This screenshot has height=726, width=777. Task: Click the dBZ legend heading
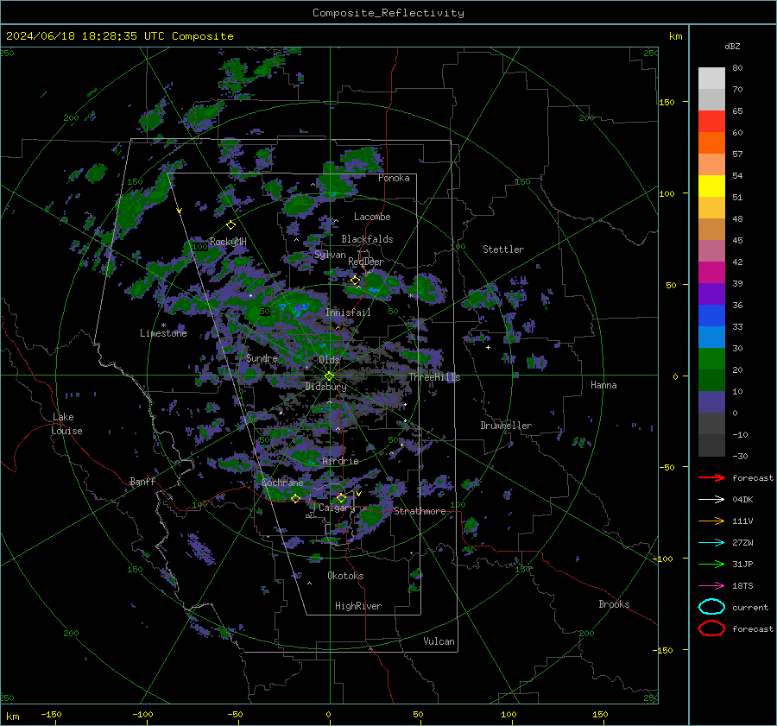point(732,46)
